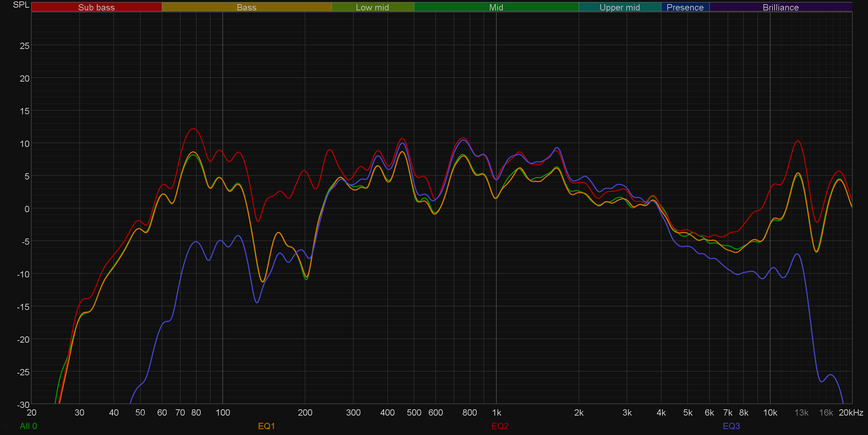Click the '100' Hz axis tick label
Screen dimensions: 868x435
point(223,413)
